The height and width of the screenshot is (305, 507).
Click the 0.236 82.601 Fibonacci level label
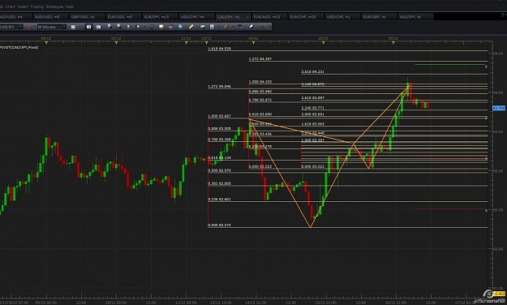click(220, 200)
